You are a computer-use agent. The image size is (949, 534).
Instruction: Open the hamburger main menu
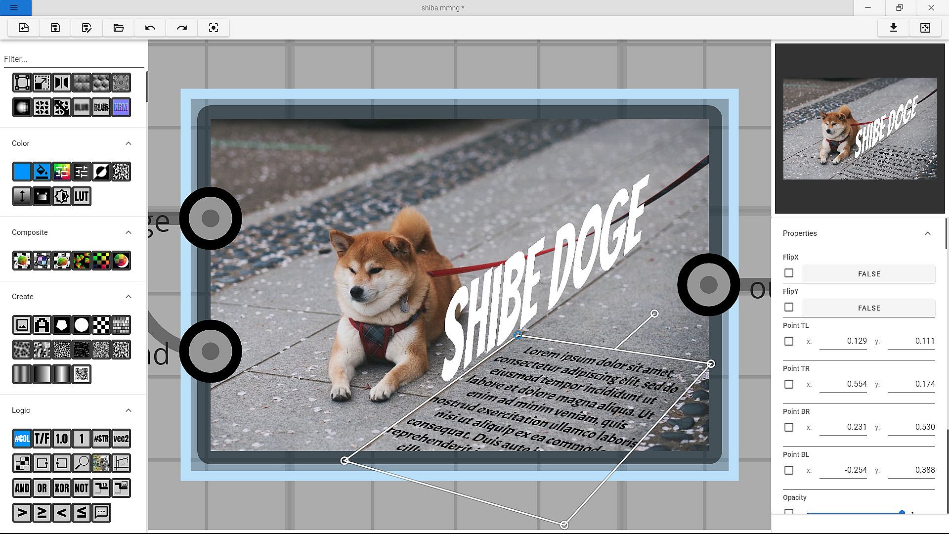pyautogui.click(x=14, y=7)
